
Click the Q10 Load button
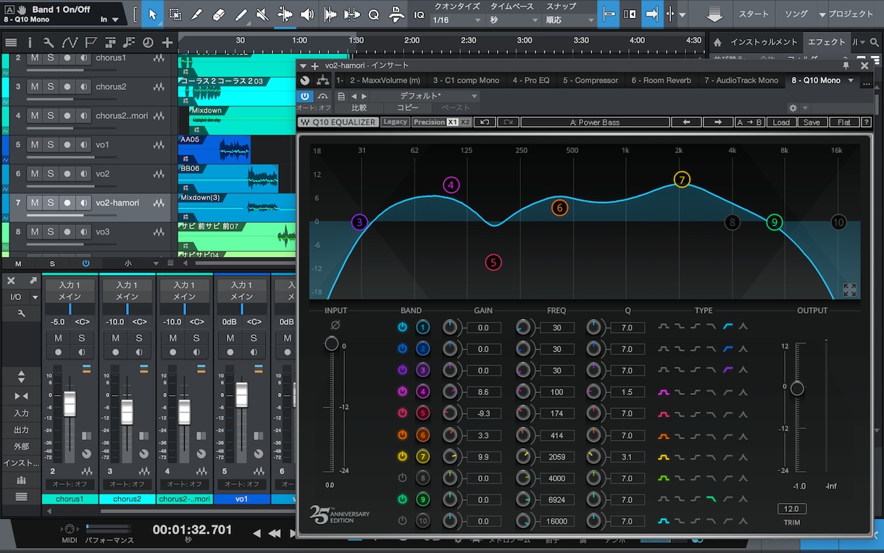781,122
